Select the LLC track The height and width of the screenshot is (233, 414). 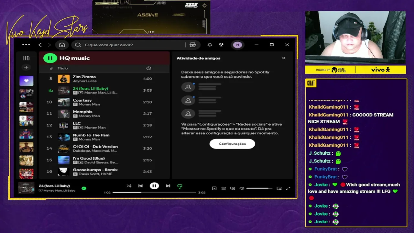[x=104, y=125]
